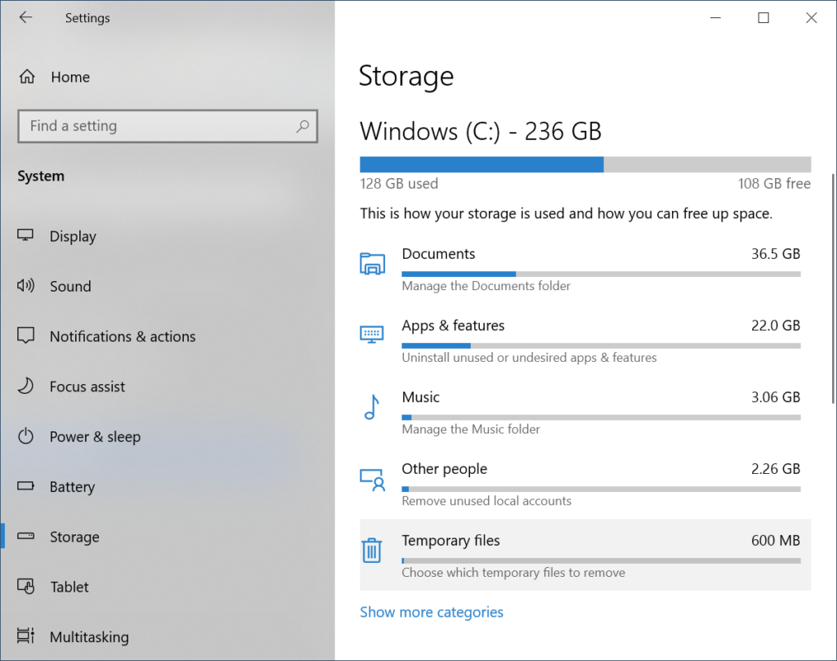
Task: Click 'Manage the Documents folder' text
Action: tap(486, 286)
